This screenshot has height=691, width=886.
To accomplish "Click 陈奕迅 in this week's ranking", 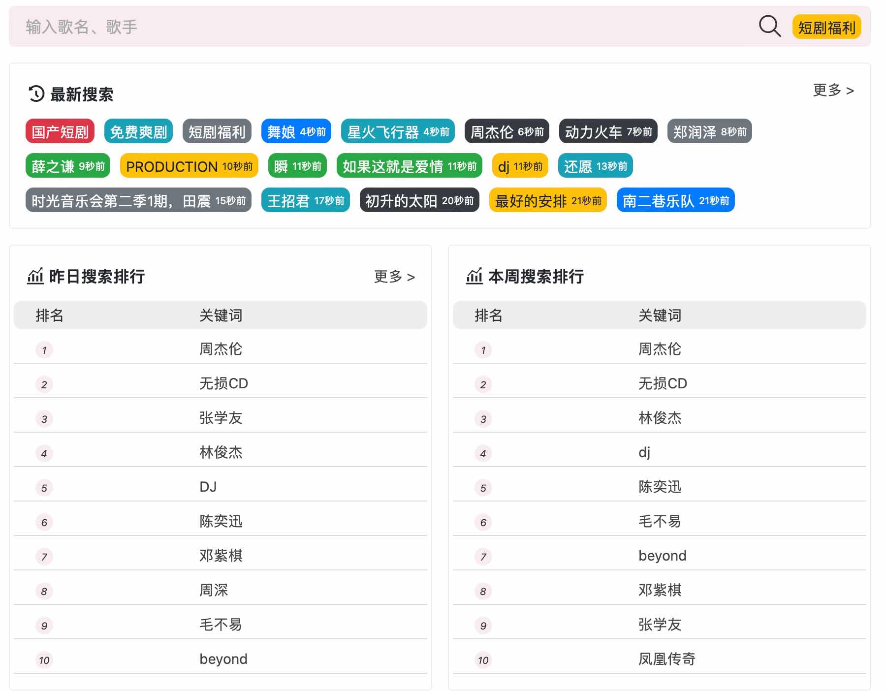I will [x=660, y=487].
